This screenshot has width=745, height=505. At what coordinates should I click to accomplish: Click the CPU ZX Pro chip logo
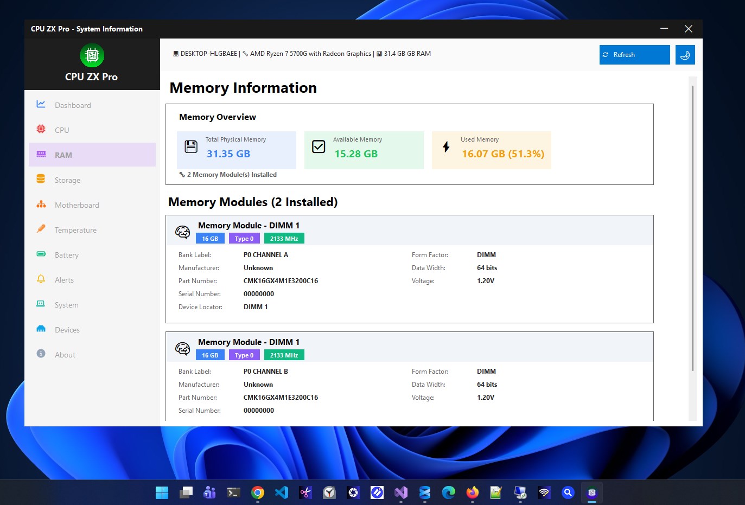click(x=92, y=54)
